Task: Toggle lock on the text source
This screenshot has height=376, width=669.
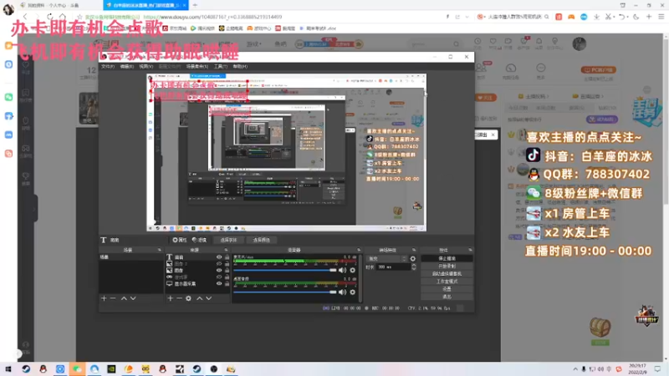Action: click(x=227, y=257)
